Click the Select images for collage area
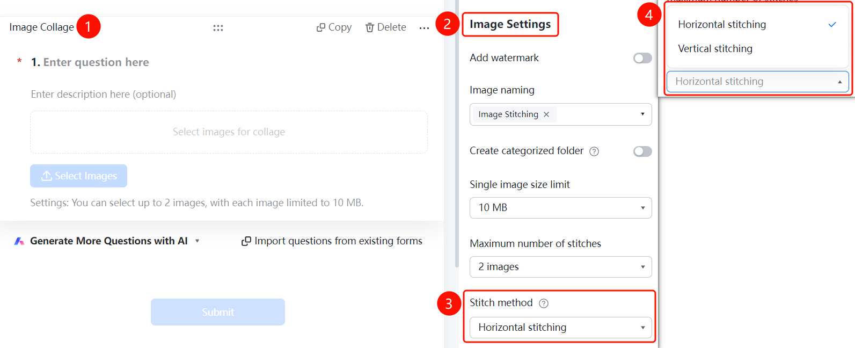855x348 pixels. pos(229,132)
